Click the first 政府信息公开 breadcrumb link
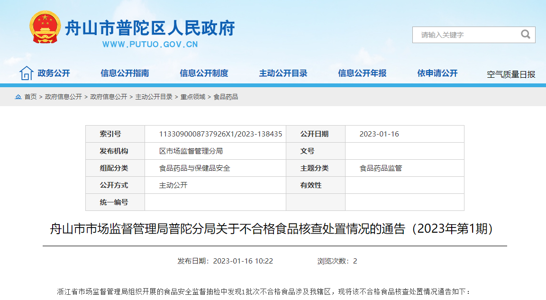Viewport: 546px width, 300px height. click(64, 97)
